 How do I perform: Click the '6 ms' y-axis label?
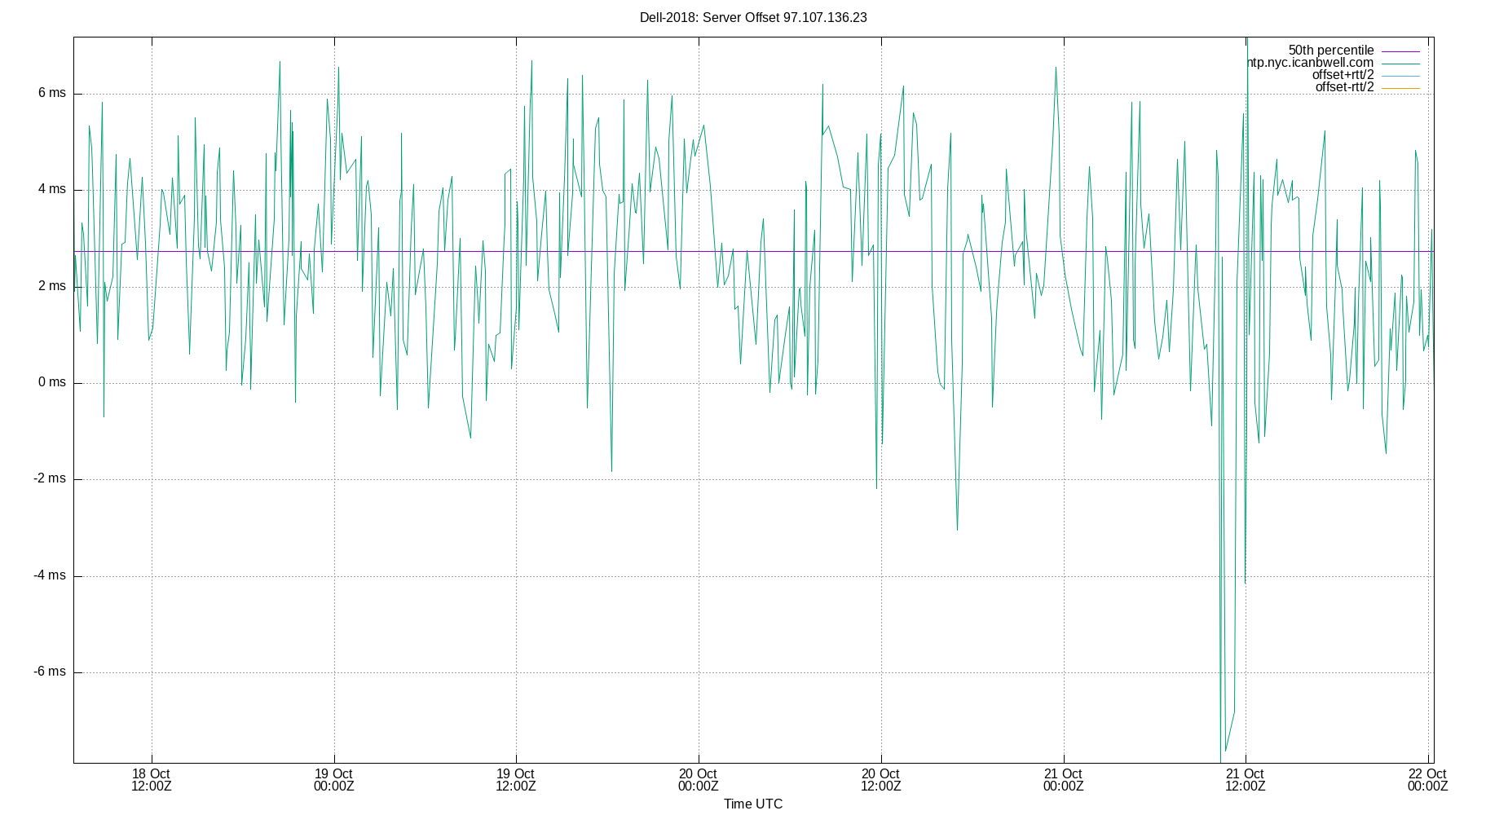pyautogui.click(x=51, y=93)
